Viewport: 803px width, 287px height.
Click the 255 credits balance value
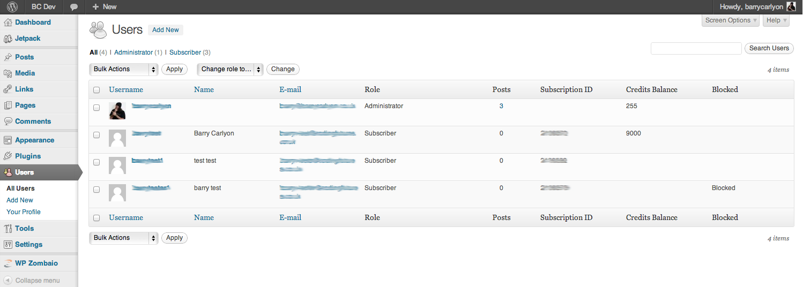point(631,106)
